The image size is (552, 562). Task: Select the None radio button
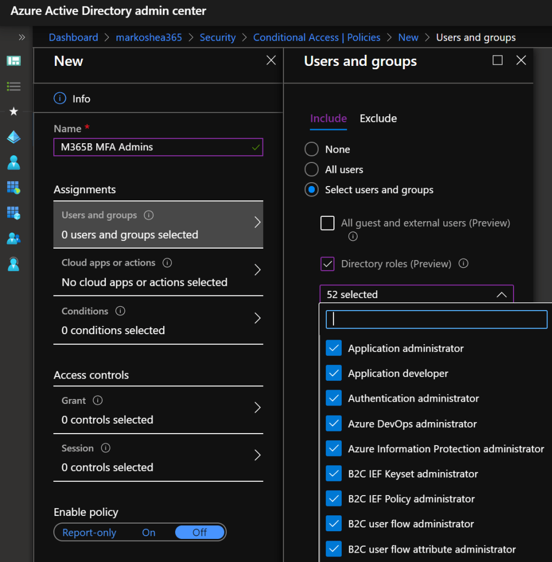[x=311, y=149]
